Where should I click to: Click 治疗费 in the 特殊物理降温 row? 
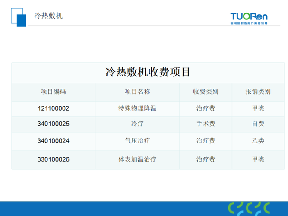[206, 108]
